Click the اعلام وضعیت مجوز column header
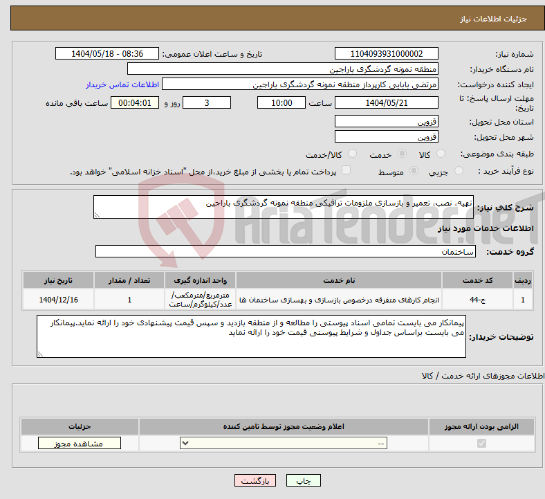The width and height of the screenshot is (545, 499). (284, 426)
